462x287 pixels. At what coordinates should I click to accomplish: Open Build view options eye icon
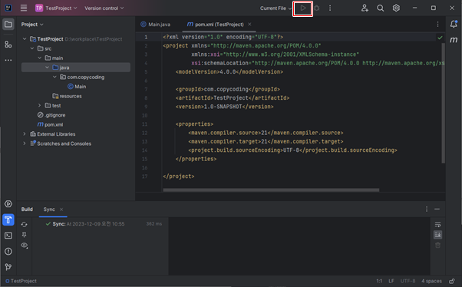coord(25,246)
